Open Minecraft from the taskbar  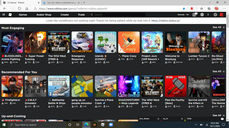click(94, 125)
